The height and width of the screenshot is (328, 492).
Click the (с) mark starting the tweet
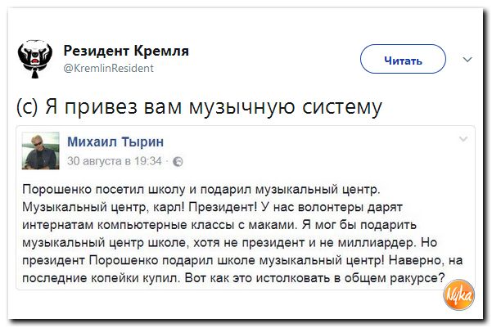(27, 107)
